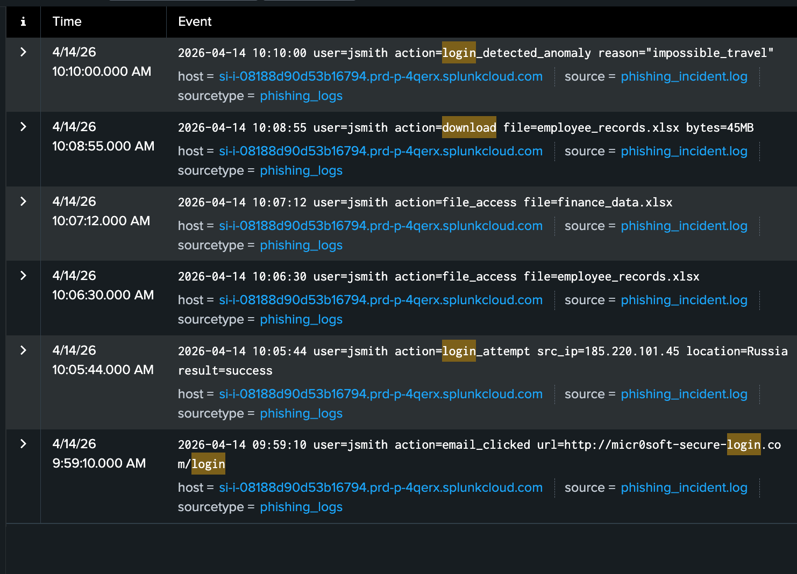Click phishing_incident.log source in email_clicked event

click(684, 487)
